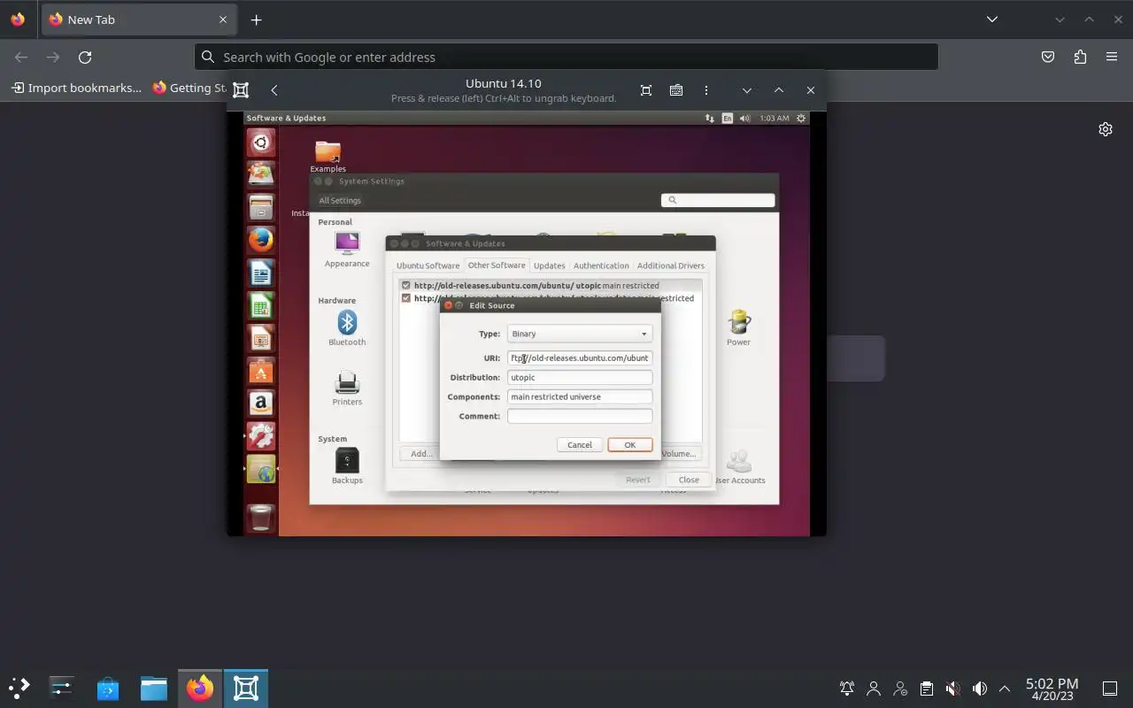Screen dimensions: 1133x708
Task: Open Firefox list all tabs chevron
Action: point(992,19)
